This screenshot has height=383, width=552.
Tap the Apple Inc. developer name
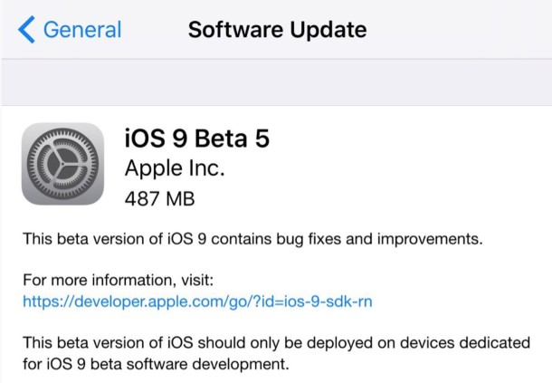(174, 168)
